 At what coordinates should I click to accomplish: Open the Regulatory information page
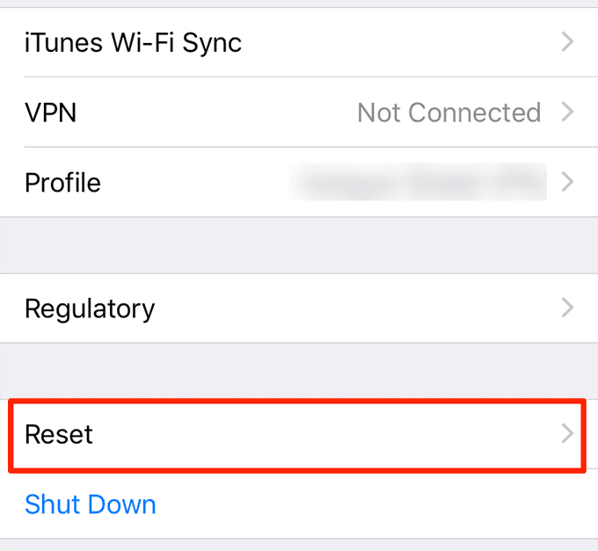[x=299, y=308]
